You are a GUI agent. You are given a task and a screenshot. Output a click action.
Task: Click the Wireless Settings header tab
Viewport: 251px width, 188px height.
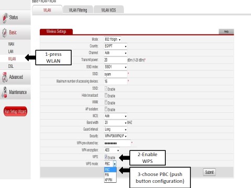[x=56, y=31]
